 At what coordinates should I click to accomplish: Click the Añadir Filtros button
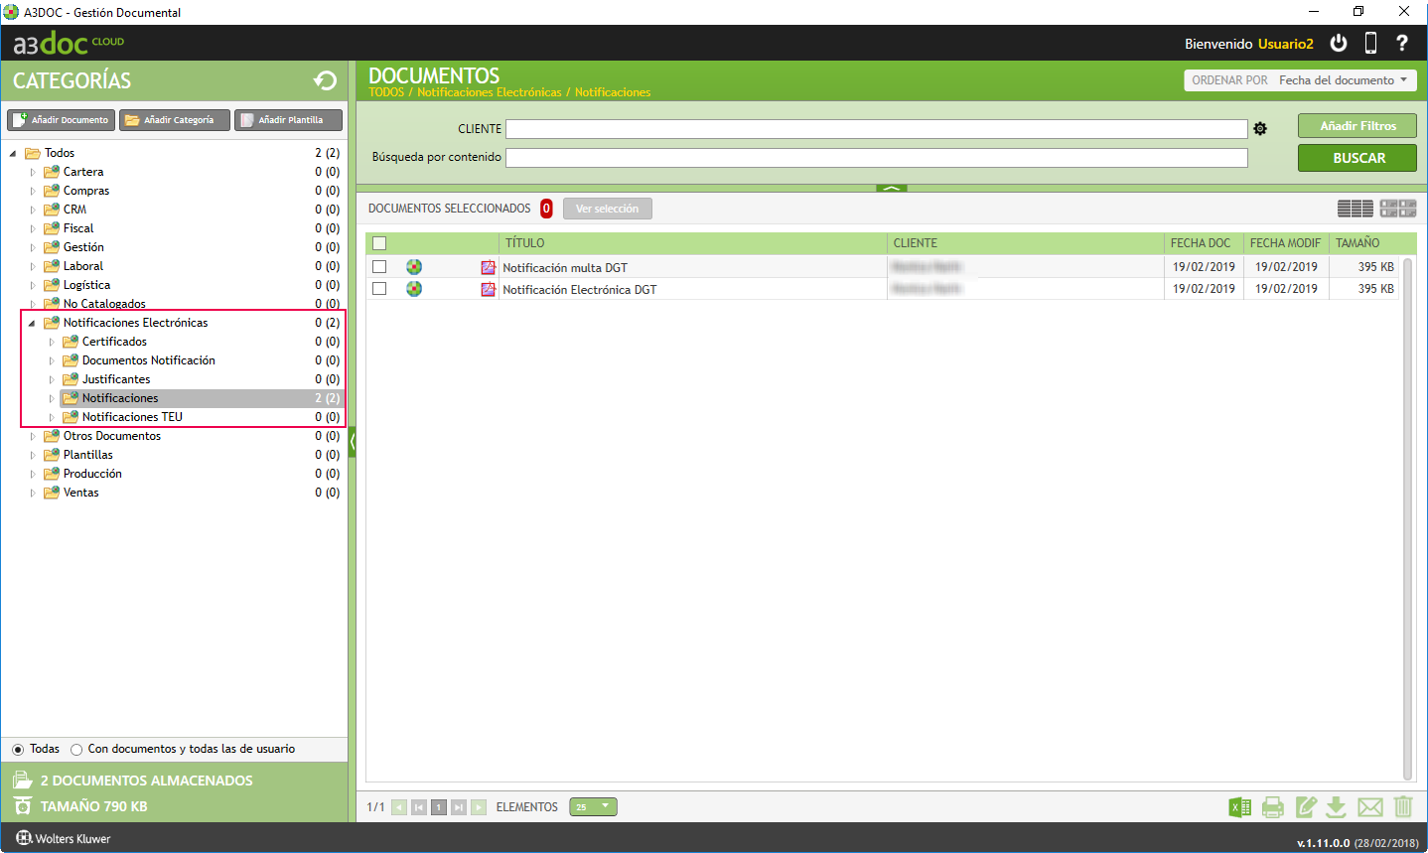1357,126
